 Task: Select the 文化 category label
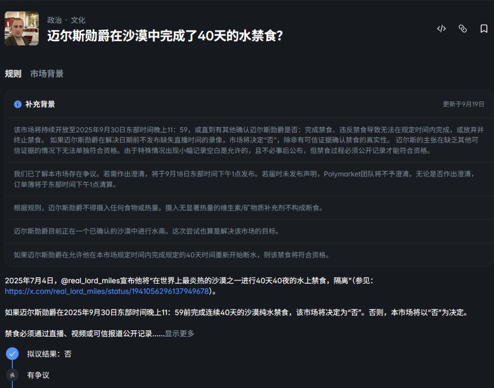(78, 20)
